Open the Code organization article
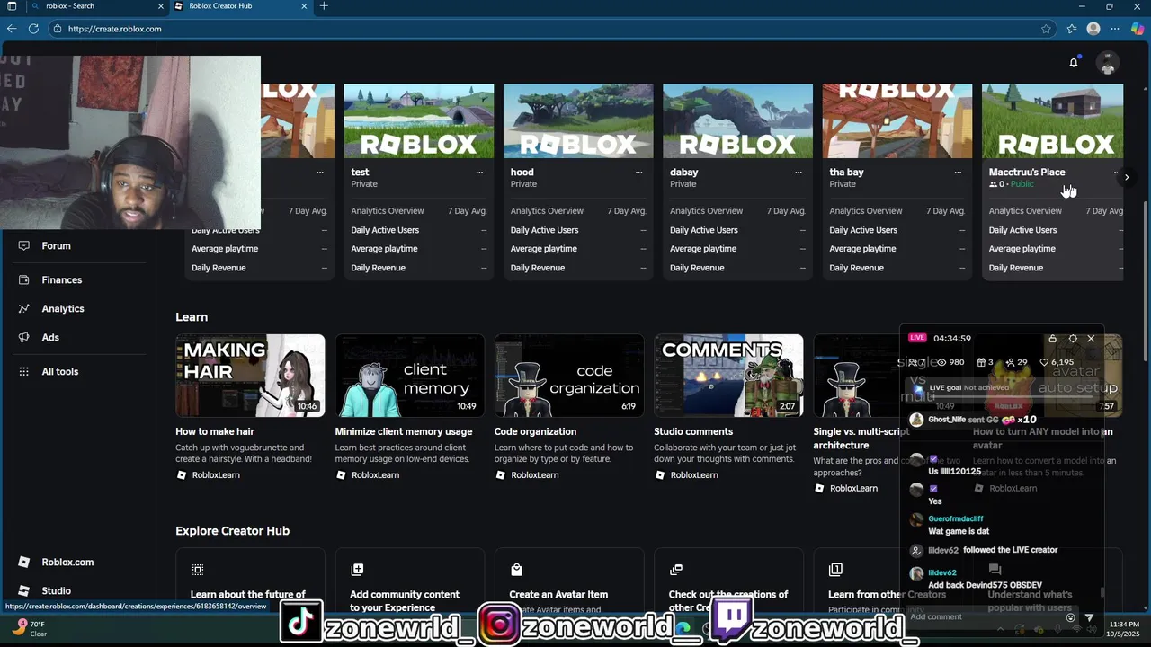 tap(535, 431)
